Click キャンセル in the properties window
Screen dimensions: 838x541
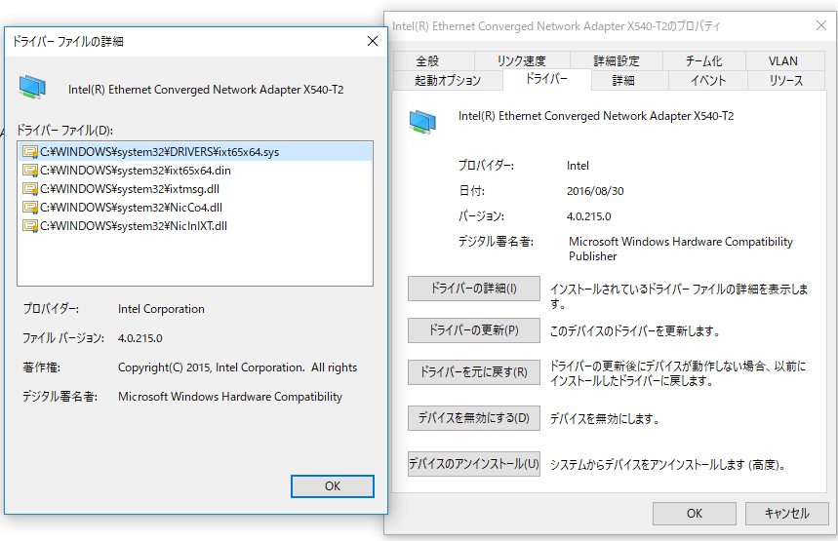[786, 514]
